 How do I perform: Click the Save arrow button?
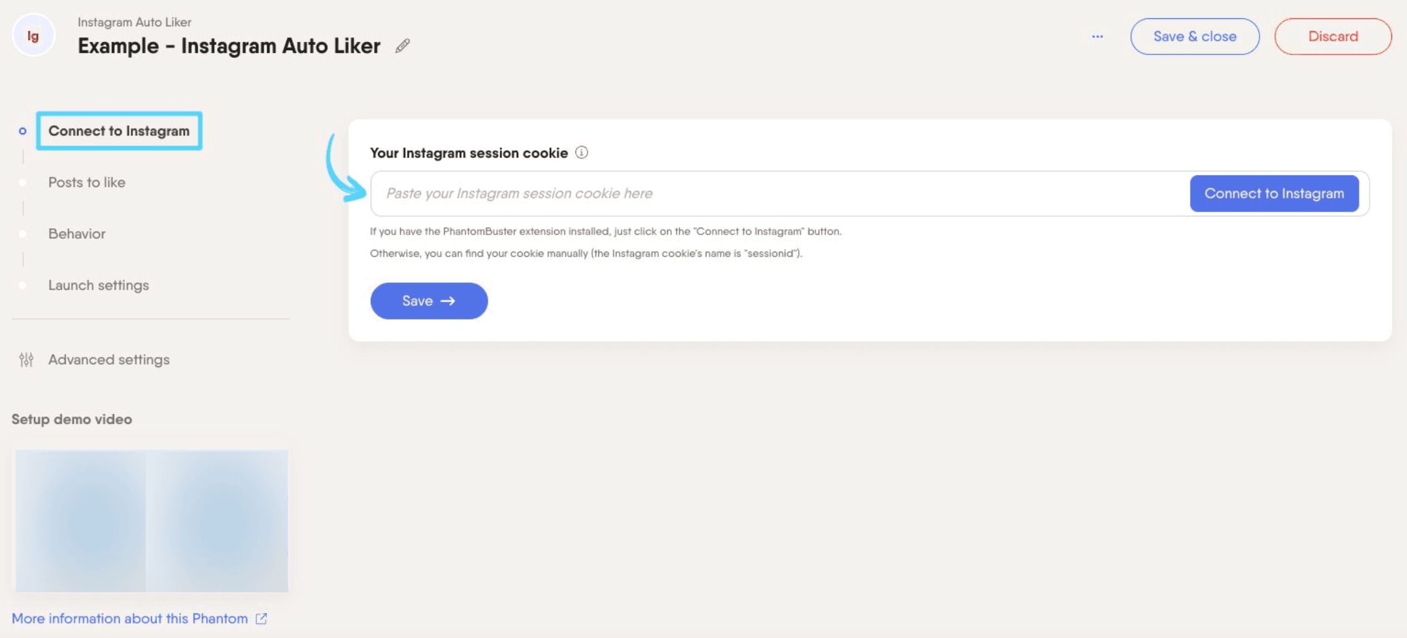click(429, 301)
